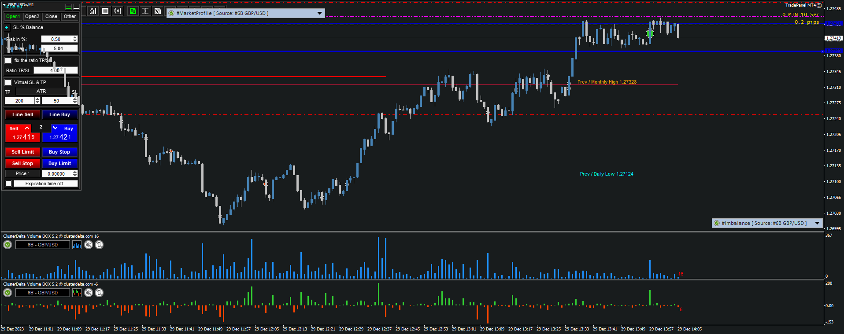Click the '0.2 pips' spread text
This screenshot has height=334, width=844.
807,22
